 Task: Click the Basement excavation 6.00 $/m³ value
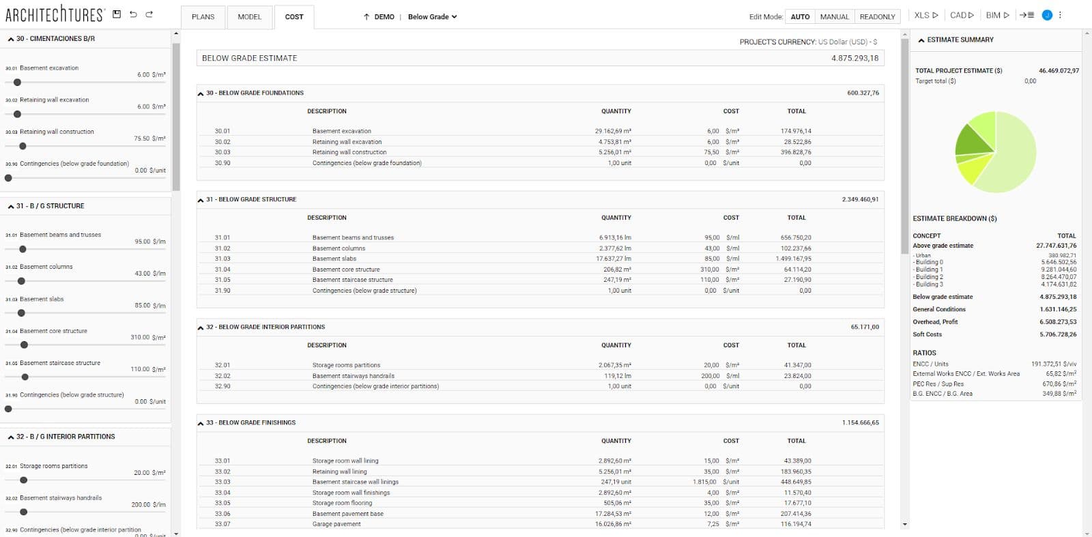click(152, 75)
